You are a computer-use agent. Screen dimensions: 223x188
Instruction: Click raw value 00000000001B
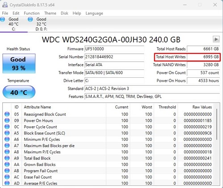pyautogui.click(x=198, y=152)
